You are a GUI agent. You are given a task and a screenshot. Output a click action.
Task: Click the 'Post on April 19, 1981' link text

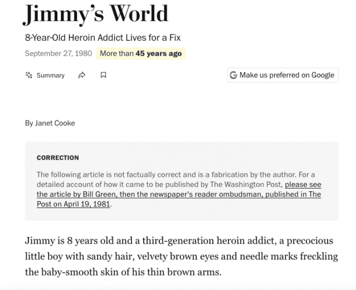click(74, 204)
